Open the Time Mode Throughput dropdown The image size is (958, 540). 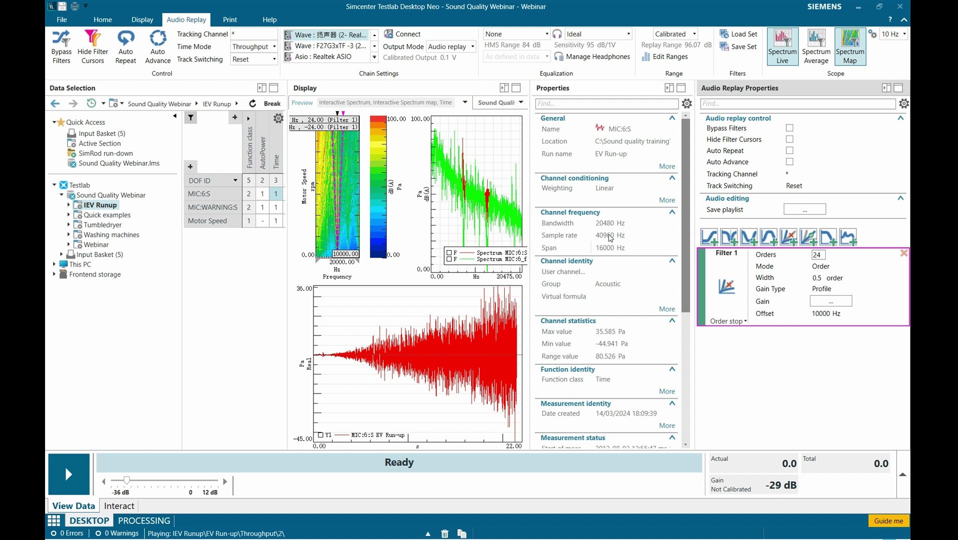click(x=254, y=46)
